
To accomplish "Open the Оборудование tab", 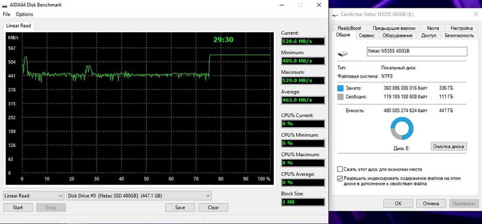I will coord(397,36).
